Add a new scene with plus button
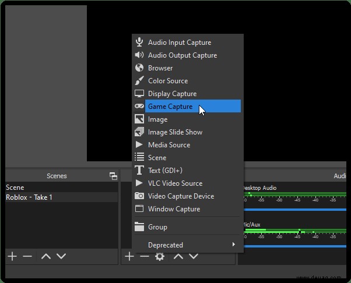The image size is (351, 283). (x=12, y=256)
